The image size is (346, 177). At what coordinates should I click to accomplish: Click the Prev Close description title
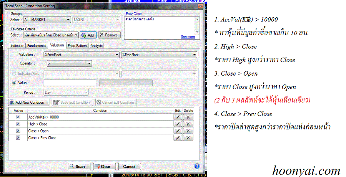(x=134, y=14)
